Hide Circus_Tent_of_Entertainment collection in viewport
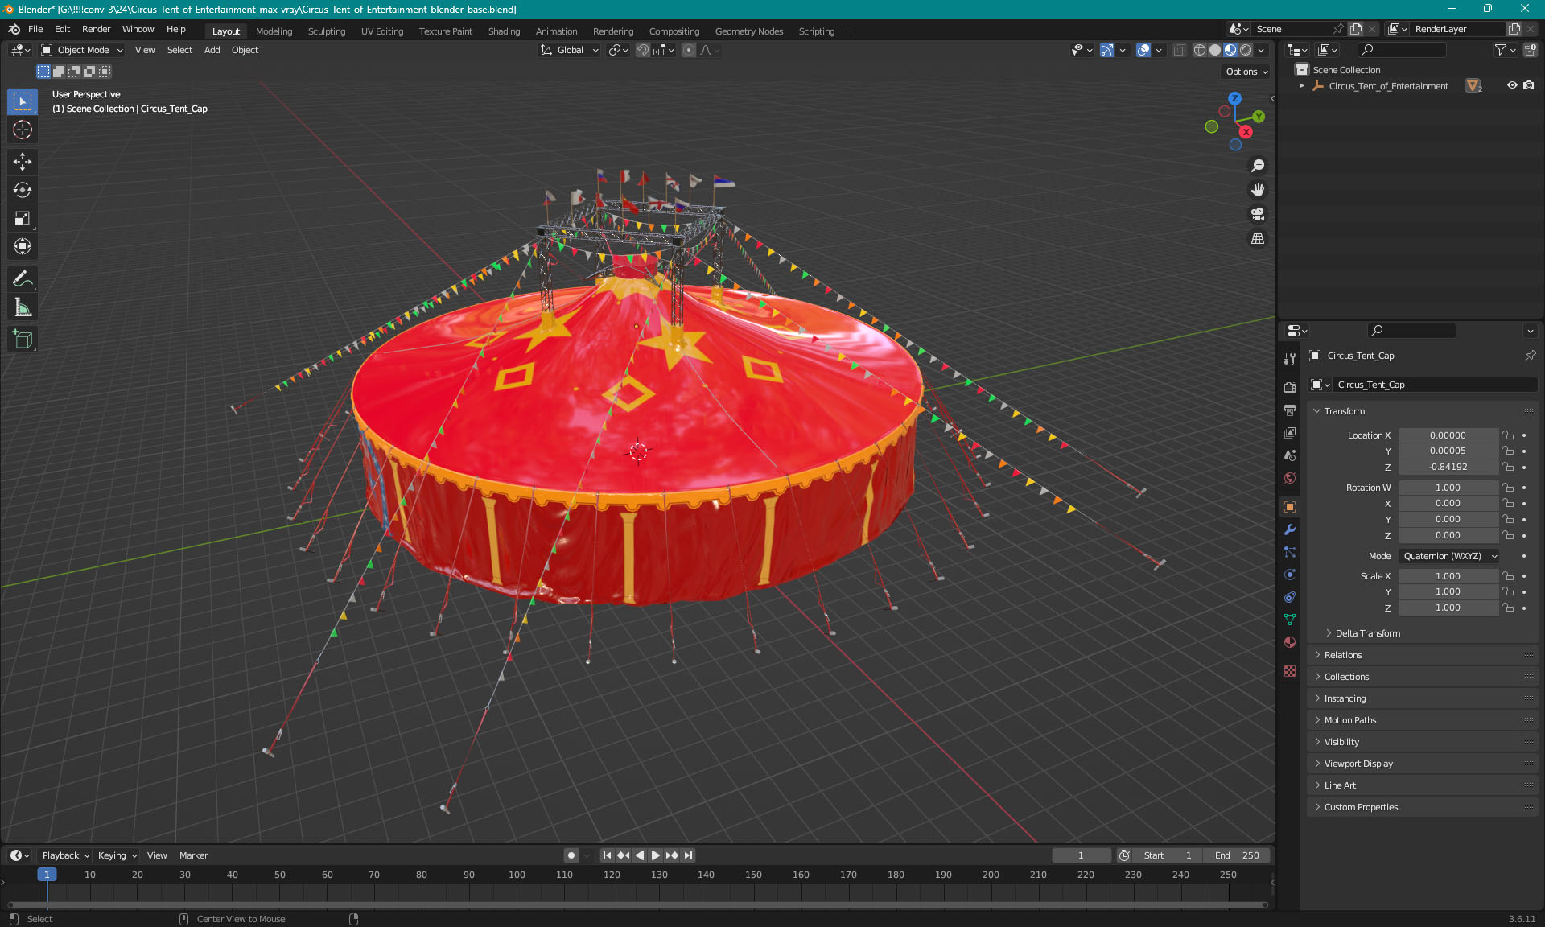Screen dimensions: 1545x927 (1512, 85)
